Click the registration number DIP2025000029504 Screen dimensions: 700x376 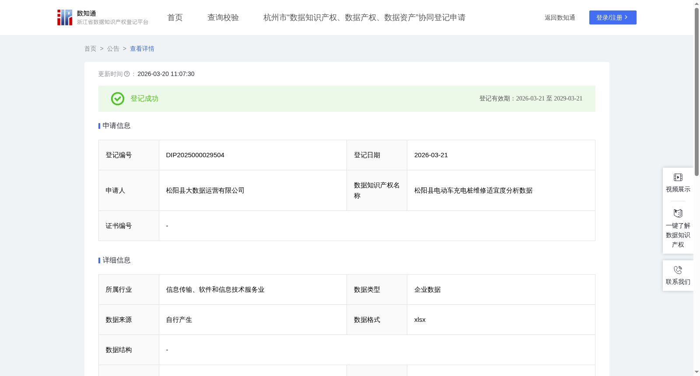(x=195, y=155)
